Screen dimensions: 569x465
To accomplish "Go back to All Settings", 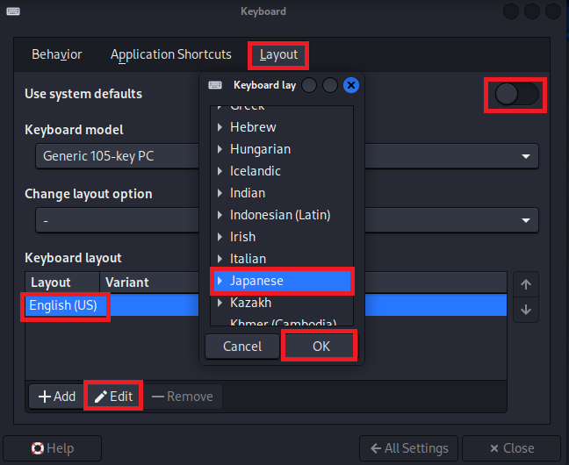I will point(409,448).
